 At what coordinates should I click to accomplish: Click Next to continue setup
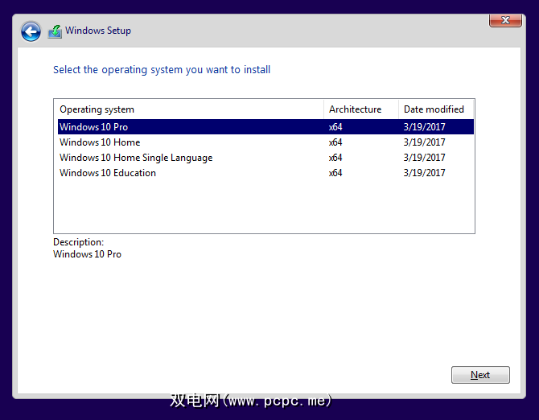click(480, 375)
